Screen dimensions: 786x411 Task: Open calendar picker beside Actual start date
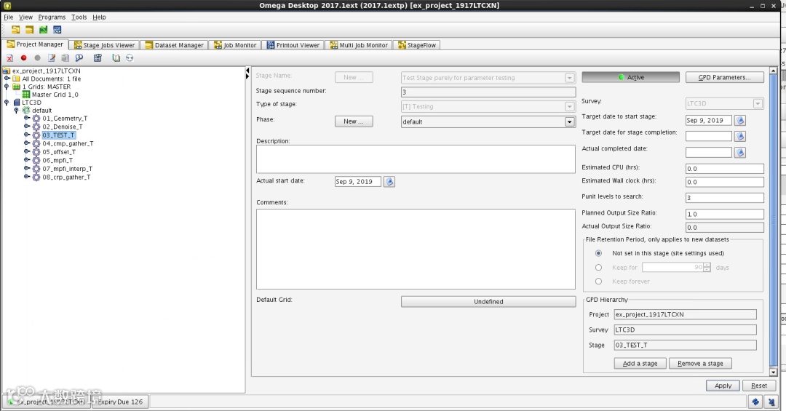(389, 181)
